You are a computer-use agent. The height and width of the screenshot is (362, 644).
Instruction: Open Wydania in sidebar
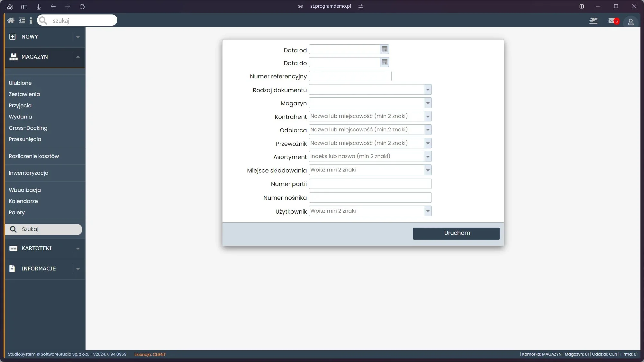[20, 117]
